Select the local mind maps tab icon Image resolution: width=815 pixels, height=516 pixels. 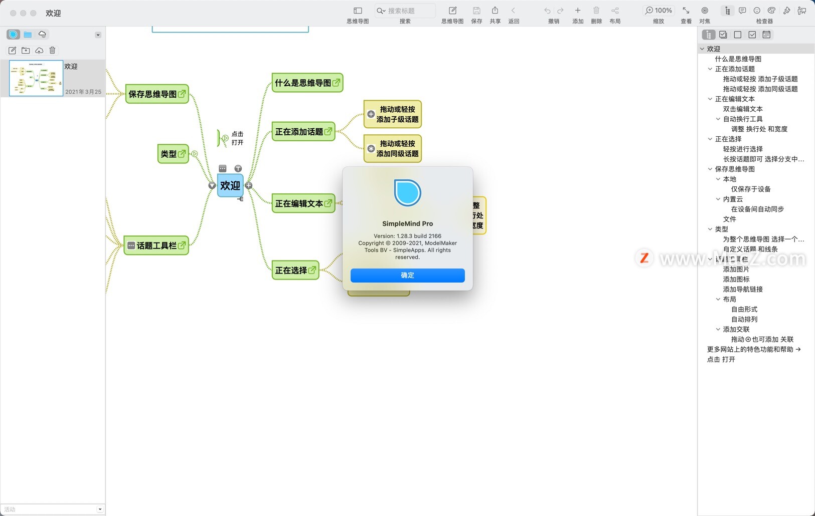14,34
